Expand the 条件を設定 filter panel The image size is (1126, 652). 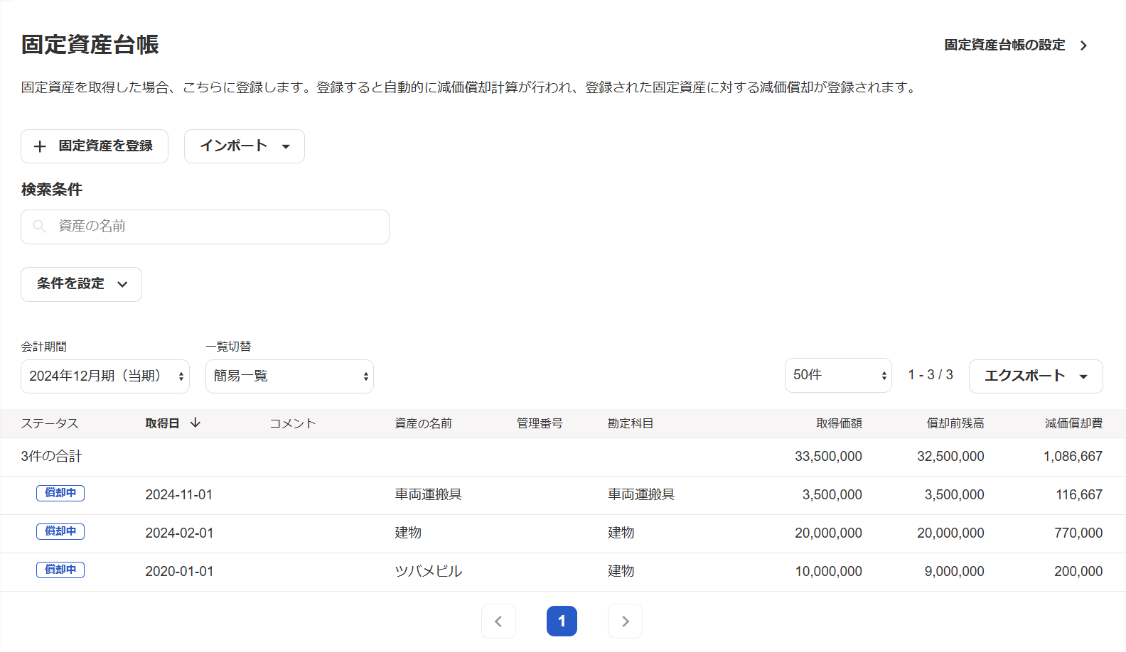click(x=81, y=284)
